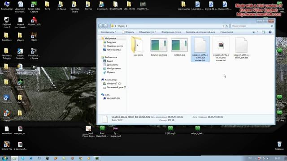Select the Mozilla Firefox desktop shortcut
The image size is (287, 161).
pos(7,116)
